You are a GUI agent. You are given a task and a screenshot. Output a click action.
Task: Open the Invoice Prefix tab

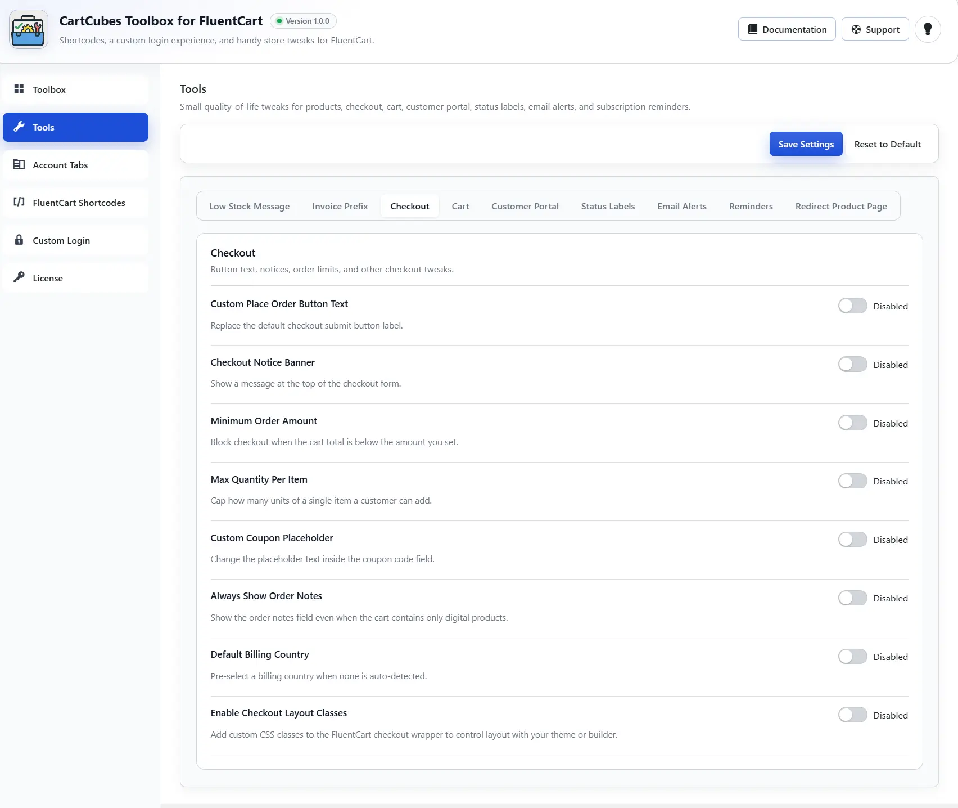click(x=340, y=206)
